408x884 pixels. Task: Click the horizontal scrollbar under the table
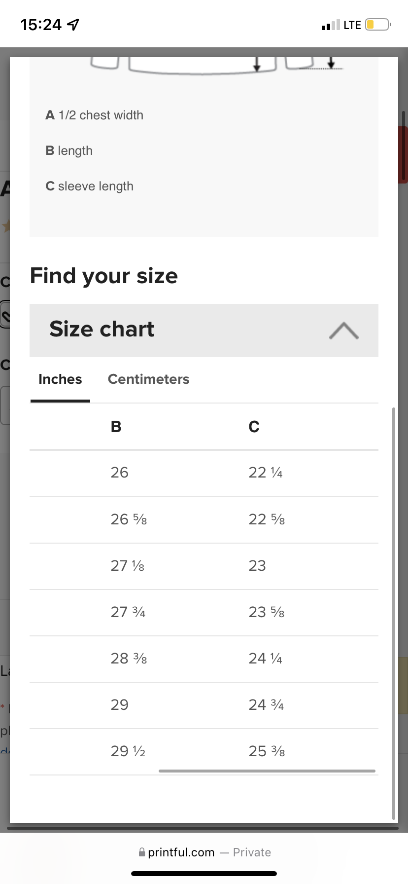267,771
